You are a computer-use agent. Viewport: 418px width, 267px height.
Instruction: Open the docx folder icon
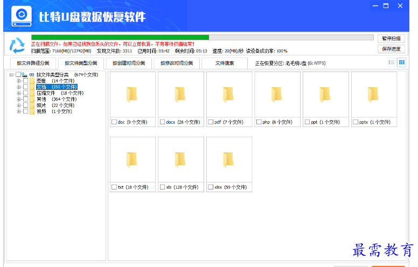coord(180,95)
